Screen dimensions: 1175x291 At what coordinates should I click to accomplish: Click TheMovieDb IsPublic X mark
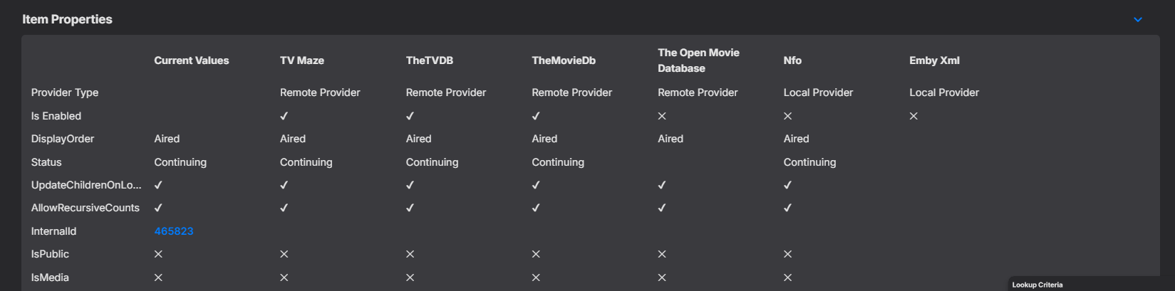[536, 254]
